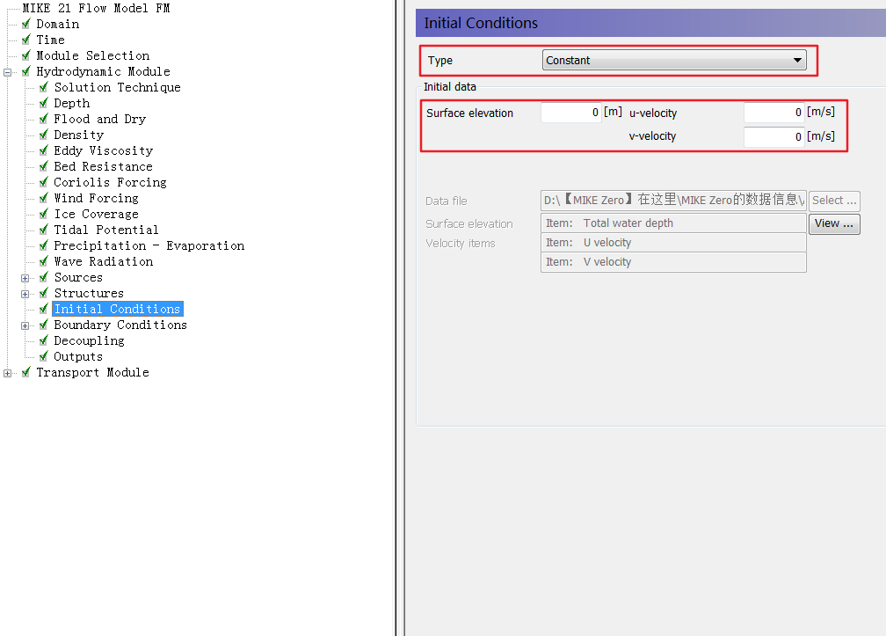This screenshot has width=886, height=636.
Task: Click the green checkmark beside Module Selection
Action: [x=26, y=55]
